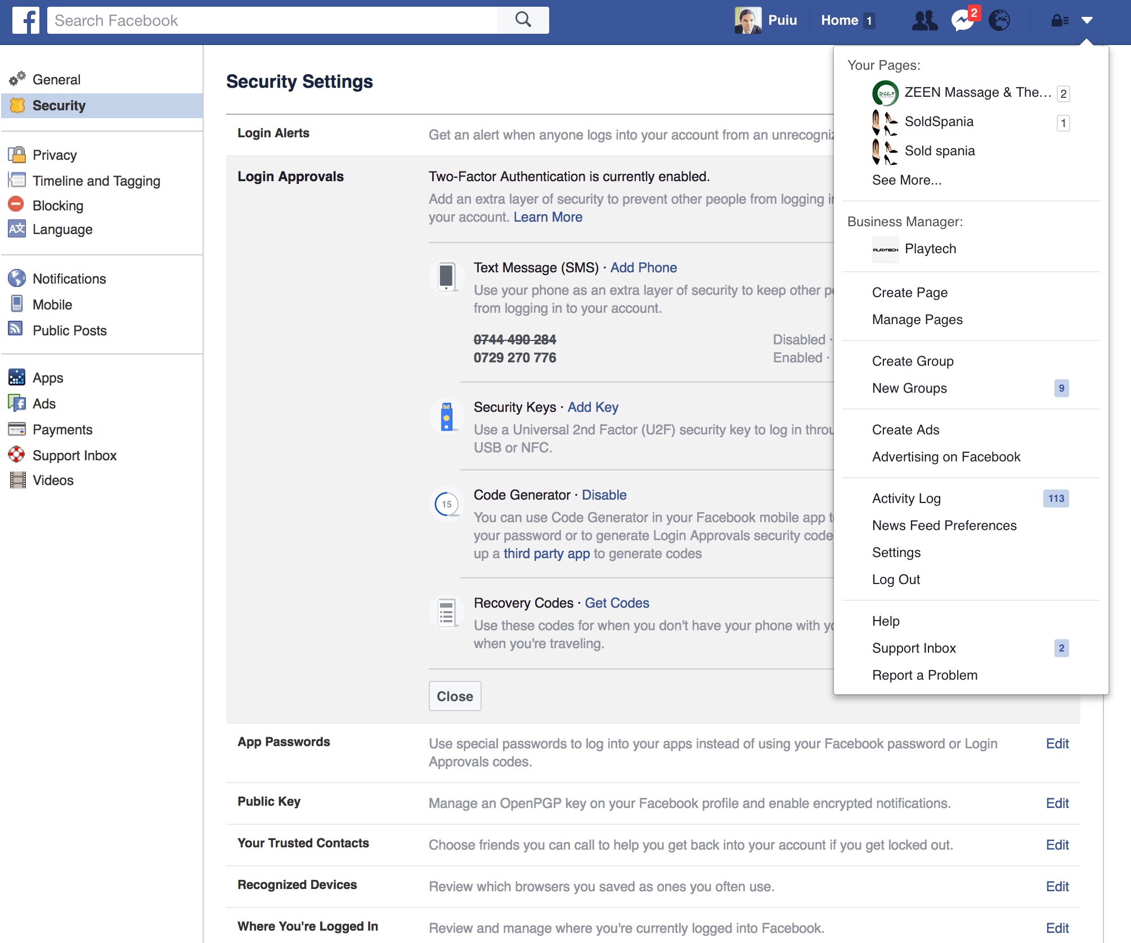This screenshot has height=943, width=1131.
Task: Click the search magnifier button
Action: 523,20
